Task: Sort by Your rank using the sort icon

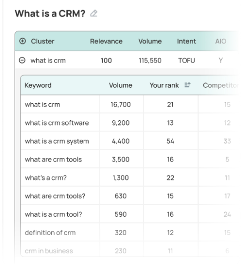Action: 187,85
